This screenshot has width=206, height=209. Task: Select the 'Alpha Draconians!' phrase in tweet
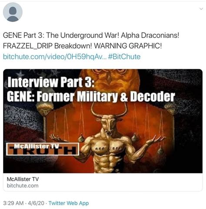click(x=150, y=36)
